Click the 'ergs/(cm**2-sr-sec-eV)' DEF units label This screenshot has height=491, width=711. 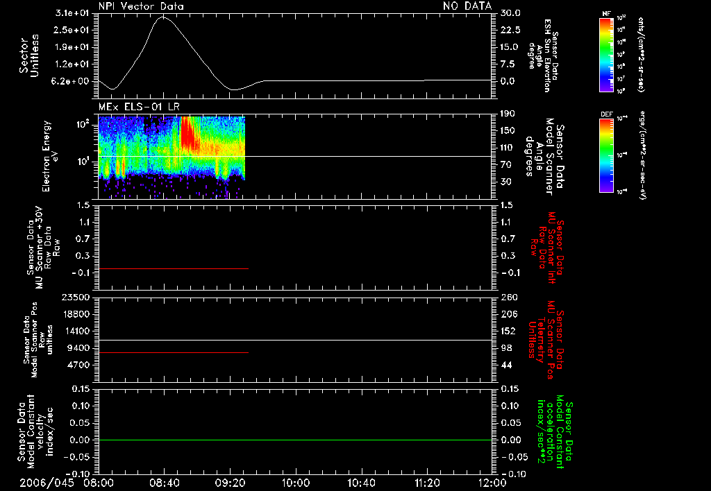643,155
